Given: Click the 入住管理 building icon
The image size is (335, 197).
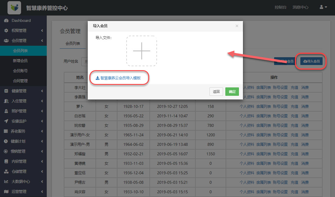Looking at the screenshot, I should [6, 101].
